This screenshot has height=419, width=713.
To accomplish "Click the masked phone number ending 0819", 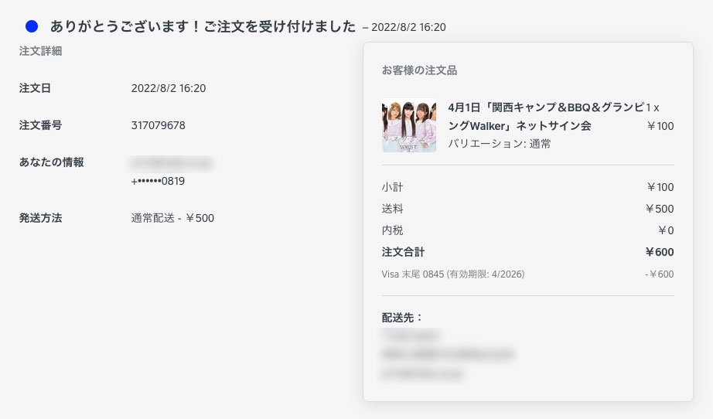I will coord(159,181).
